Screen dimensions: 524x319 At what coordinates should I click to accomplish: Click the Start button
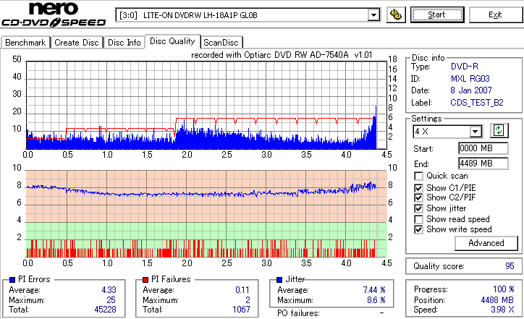pos(437,14)
